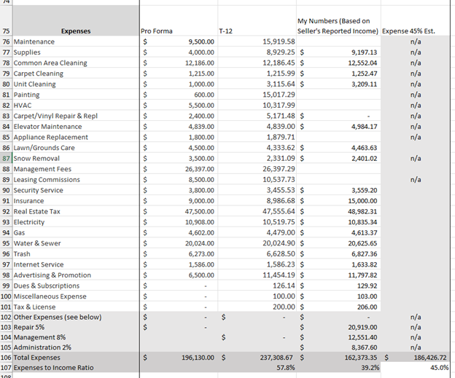Image resolution: width=455 pixels, height=378 pixels.
Task: Click Repair 5% value 20,919.00
Action: pos(338,327)
